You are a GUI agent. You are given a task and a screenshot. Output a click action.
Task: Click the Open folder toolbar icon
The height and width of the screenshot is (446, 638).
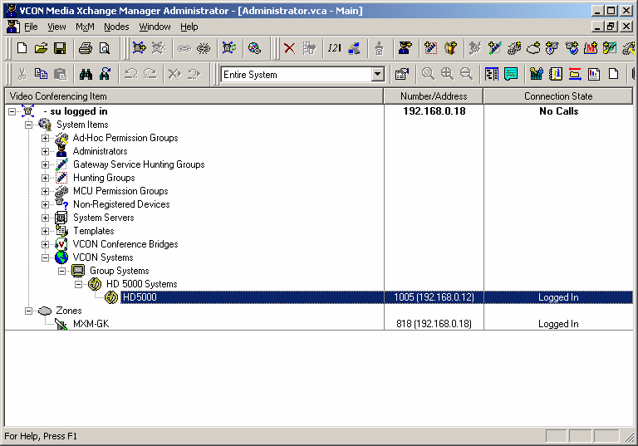click(x=41, y=48)
